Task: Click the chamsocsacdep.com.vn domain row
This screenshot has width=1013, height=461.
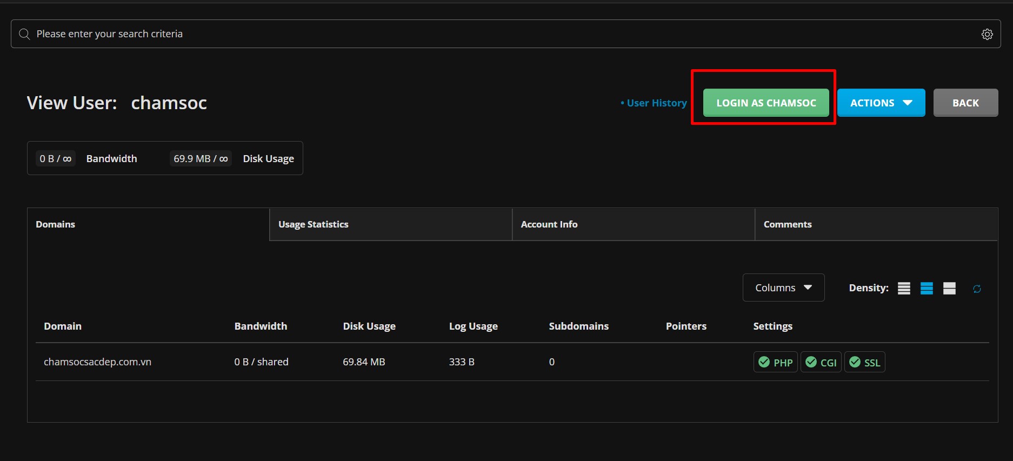Action: tap(97, 362)
